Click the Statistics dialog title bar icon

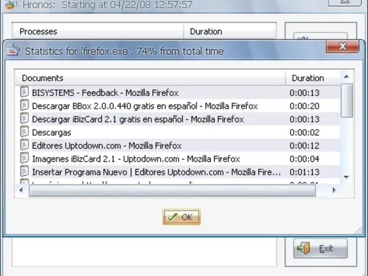click(13, 50)
